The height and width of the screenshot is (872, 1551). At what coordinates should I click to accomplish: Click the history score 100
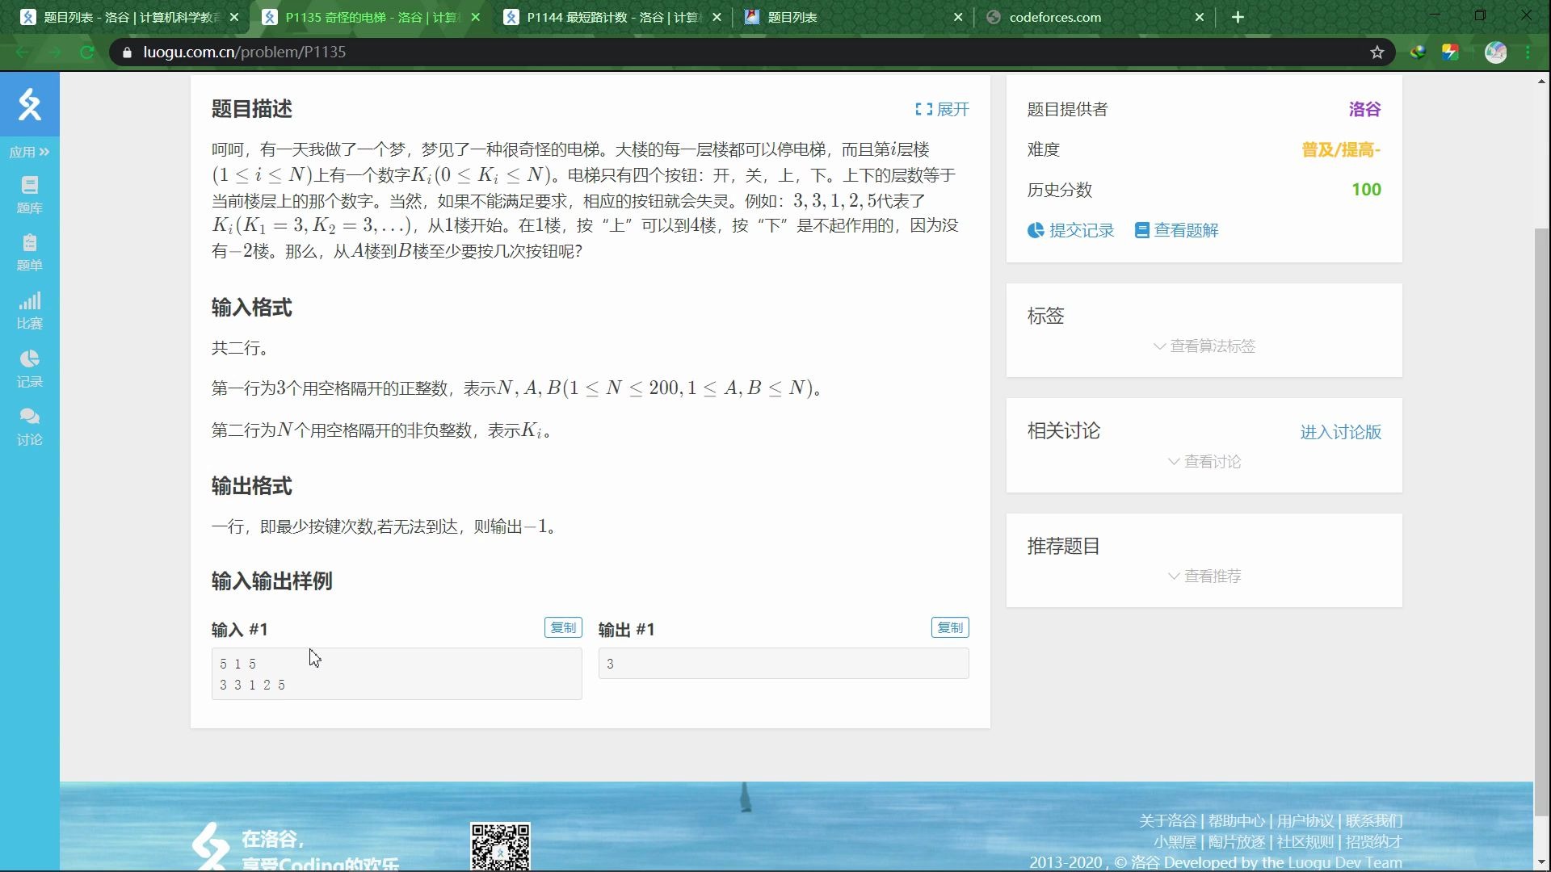click(1366, 190)
